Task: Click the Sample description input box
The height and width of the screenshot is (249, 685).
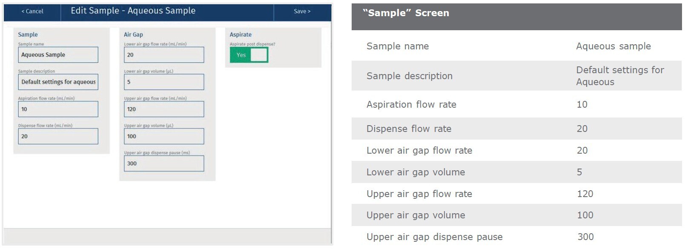Action: 58,82
